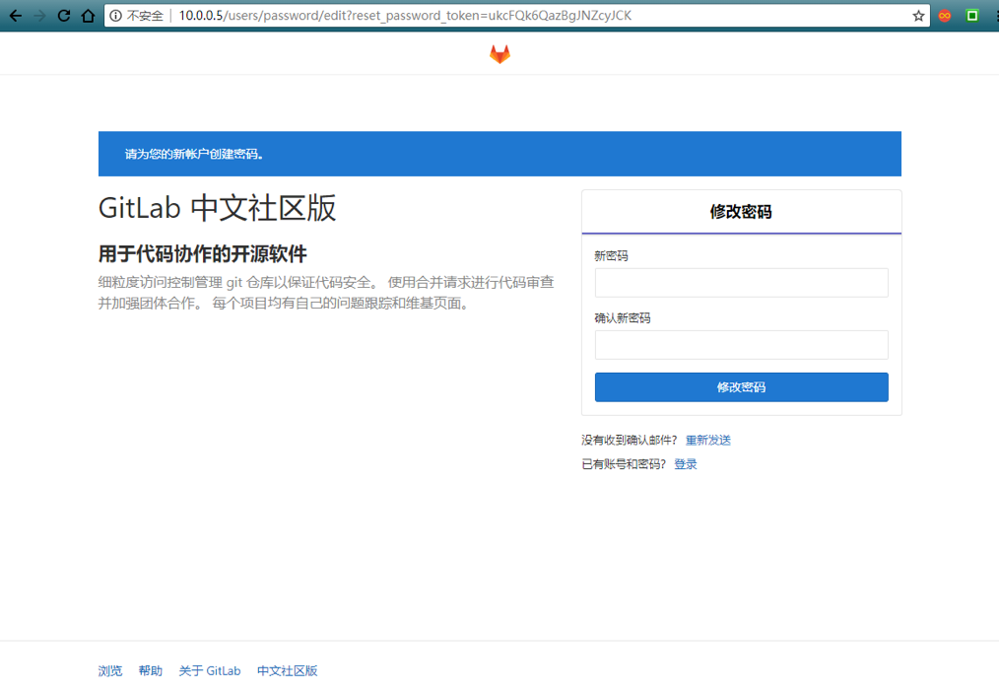Click the 重新发送 confirmation email link
Viewport: 999px width, 692px height.
pyautogui.click(x=707, y=441)
